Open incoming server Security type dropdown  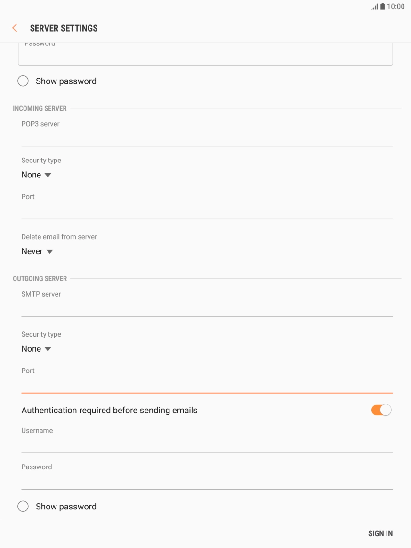(x=36, y=175)
